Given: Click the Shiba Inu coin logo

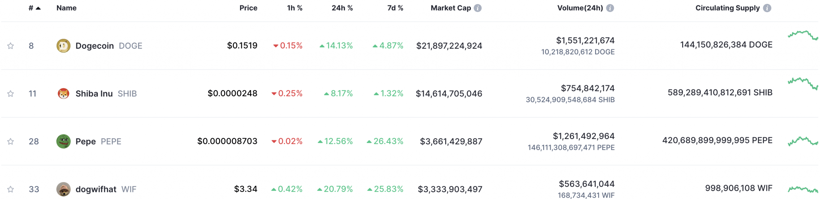Looking at the screenshot, I should click(63, 93).
